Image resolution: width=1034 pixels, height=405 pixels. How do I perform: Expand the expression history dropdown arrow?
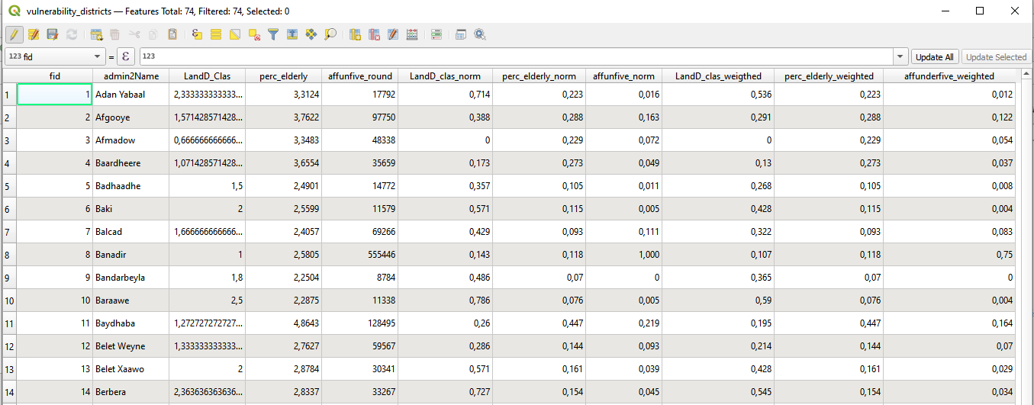pyautogui.click(x=900, y=56)
